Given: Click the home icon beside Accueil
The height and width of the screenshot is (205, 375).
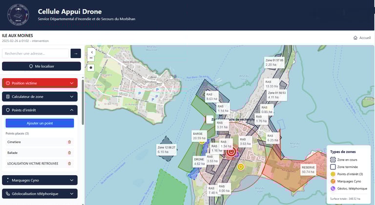Looking at the screenshot, I should [x=355, y=38].
